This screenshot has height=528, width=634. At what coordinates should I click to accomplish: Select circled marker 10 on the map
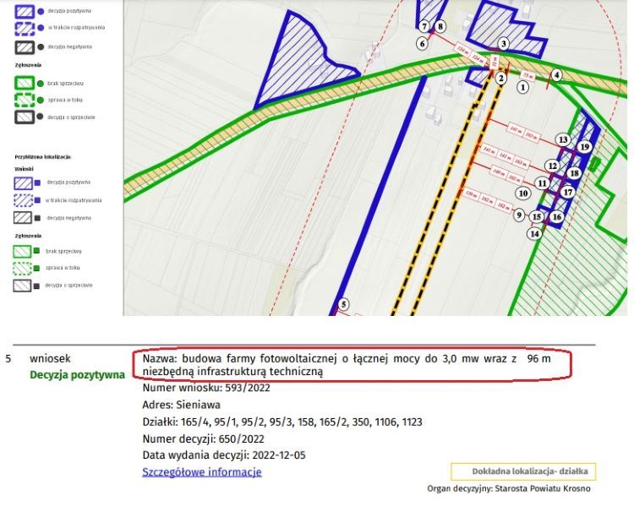(x=523, y=193)
